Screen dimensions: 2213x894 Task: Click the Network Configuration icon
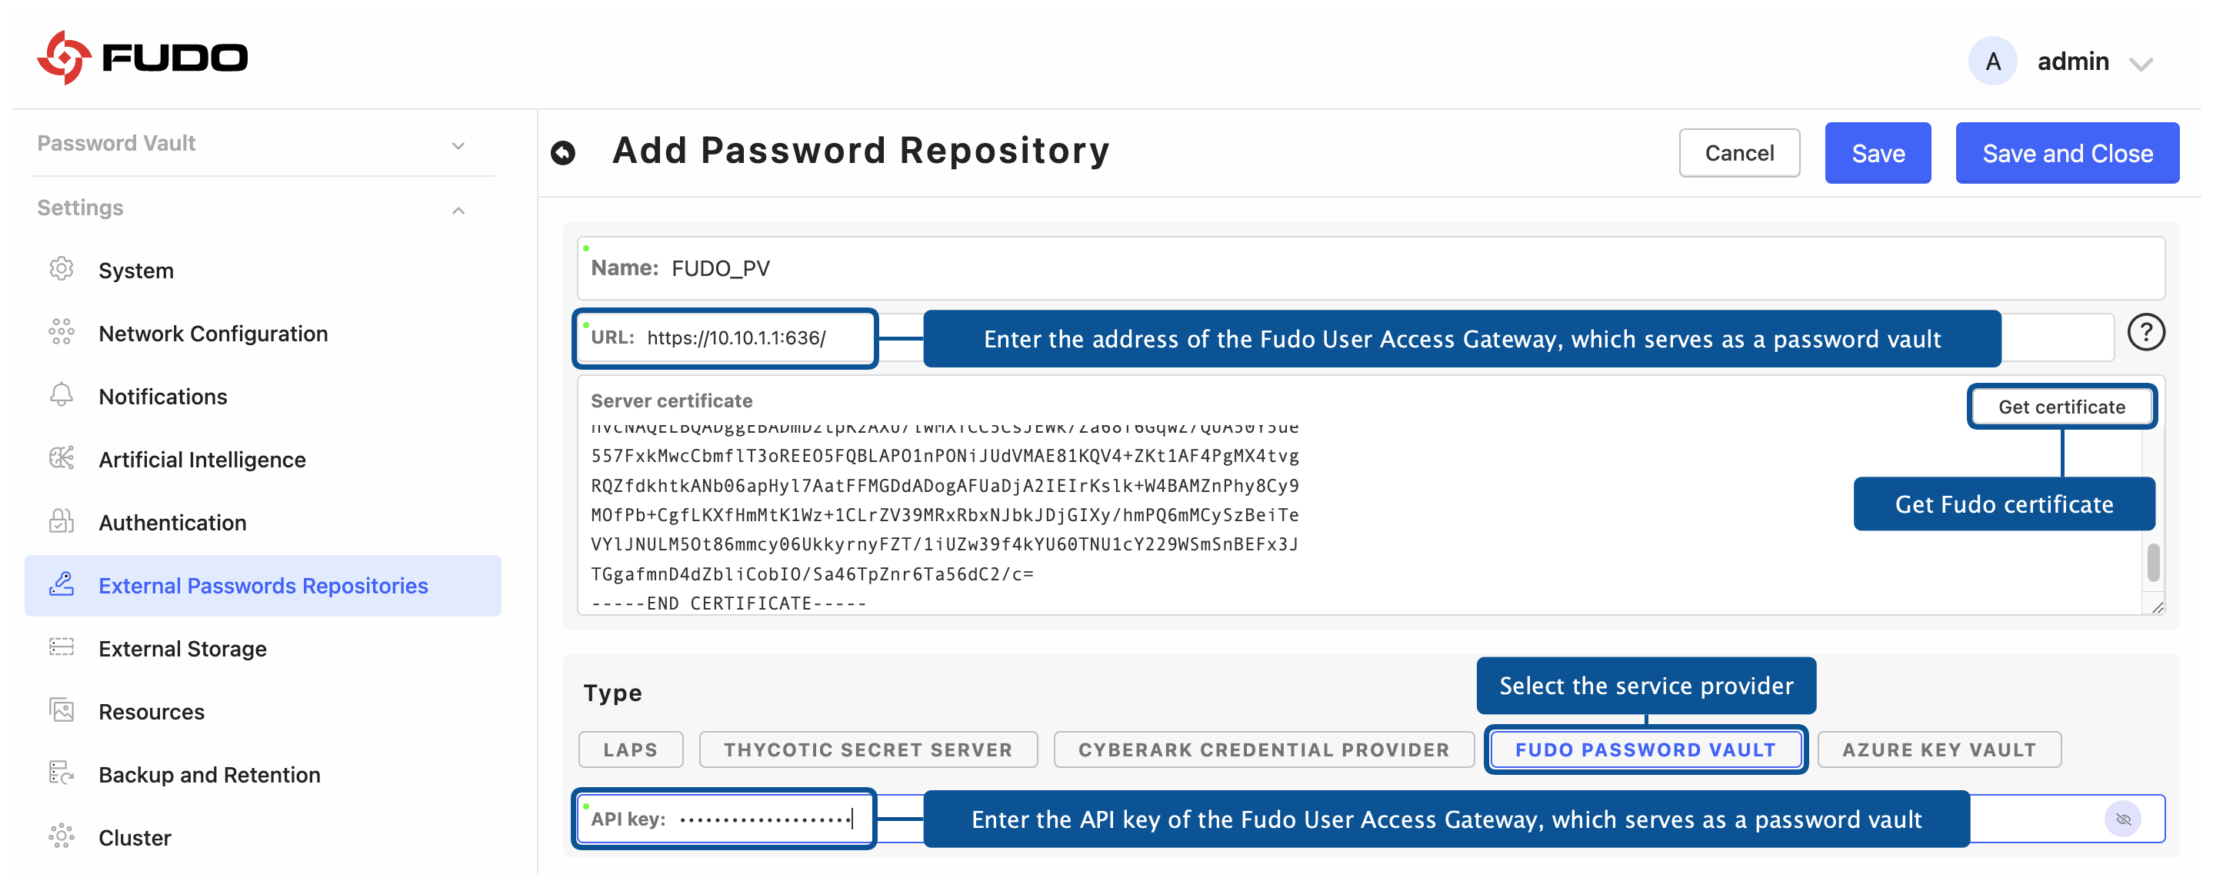click(x=62, y=332)
